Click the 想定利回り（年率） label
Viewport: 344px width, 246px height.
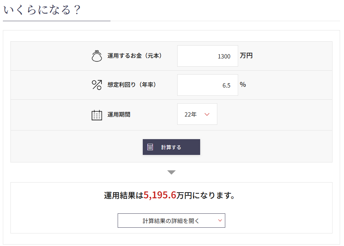click(x=132, y=85)
